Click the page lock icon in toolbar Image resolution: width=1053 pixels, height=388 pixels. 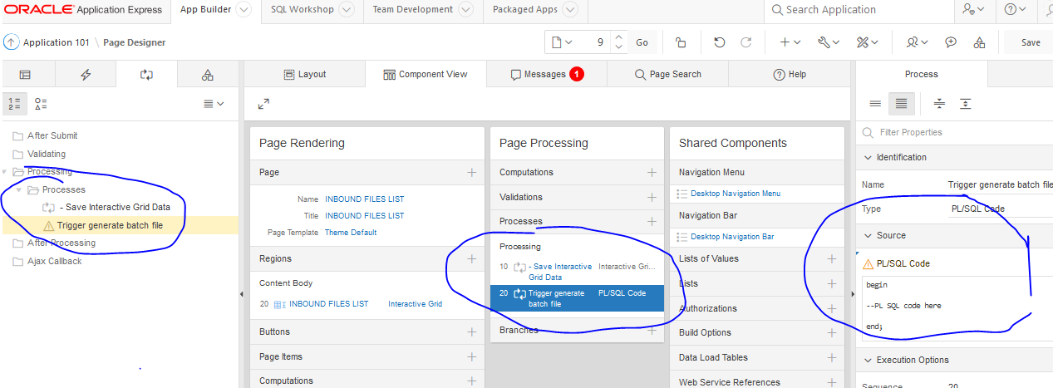[x=681, y=42]
